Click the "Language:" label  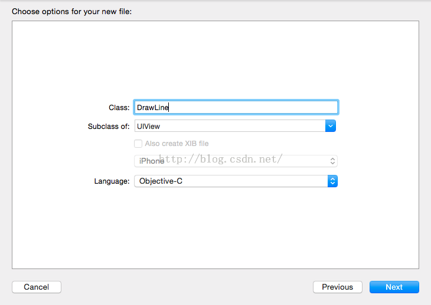[x=112, y=181]
